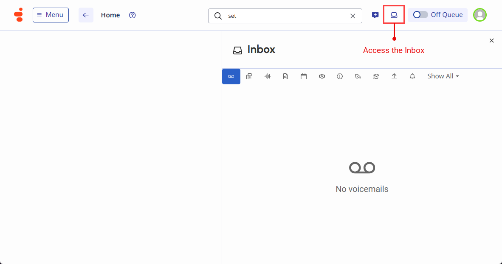Open the calendar schedule tab
Viewport: 502px width, 264px height.
coord(304,76)
